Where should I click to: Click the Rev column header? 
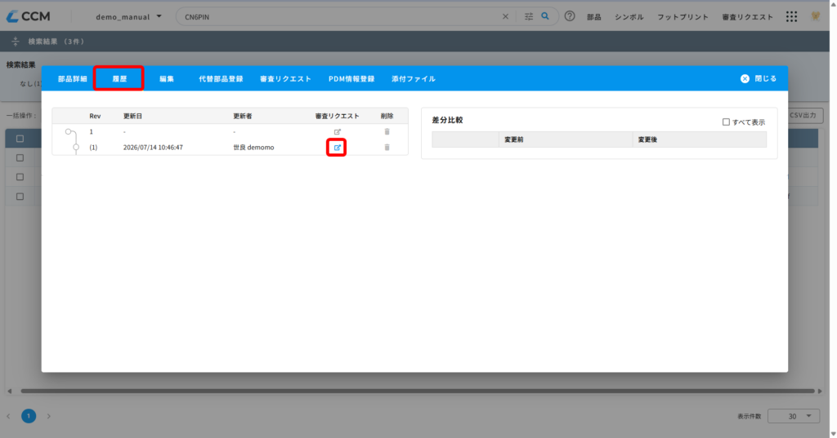[x=95, y=116]
